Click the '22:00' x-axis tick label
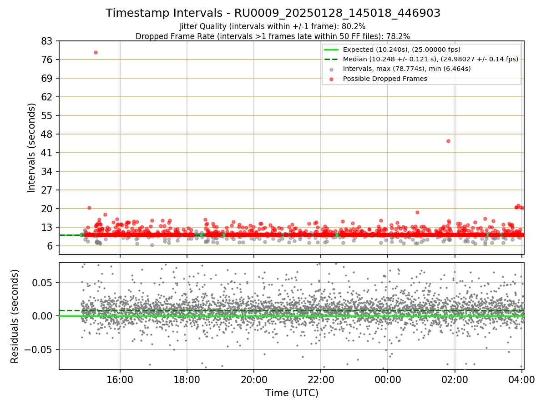 click(x=321, y=379)
